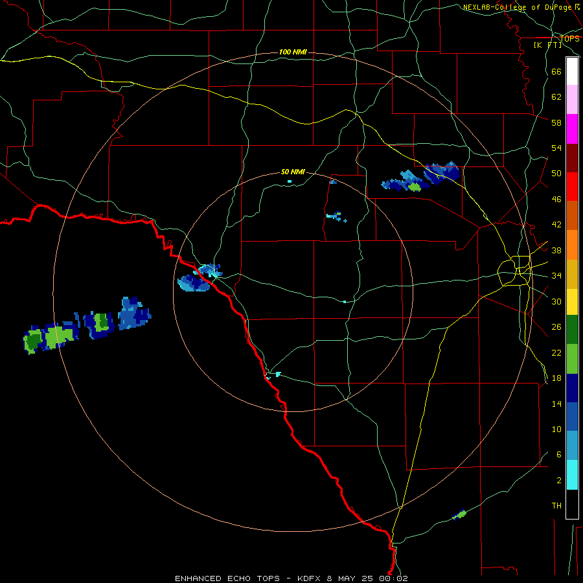Click the "18" legend value
The height and width of the screenshot is (583, 583).
pyautogui.click(x=556, y=378)
